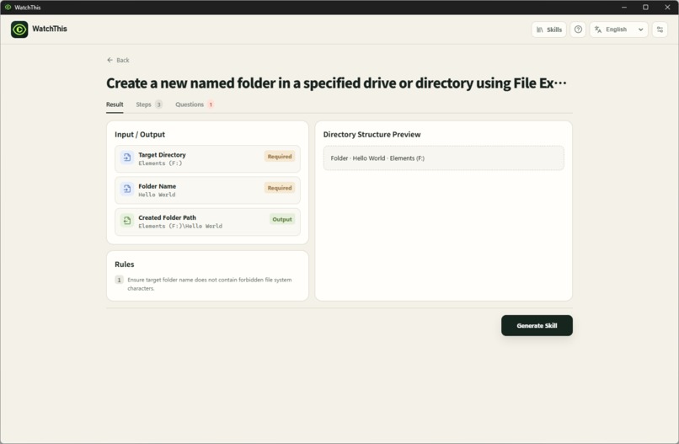Screen dimensions: 679x444
Task: Go back using the Back link
Action: click(x=118, y=60)
